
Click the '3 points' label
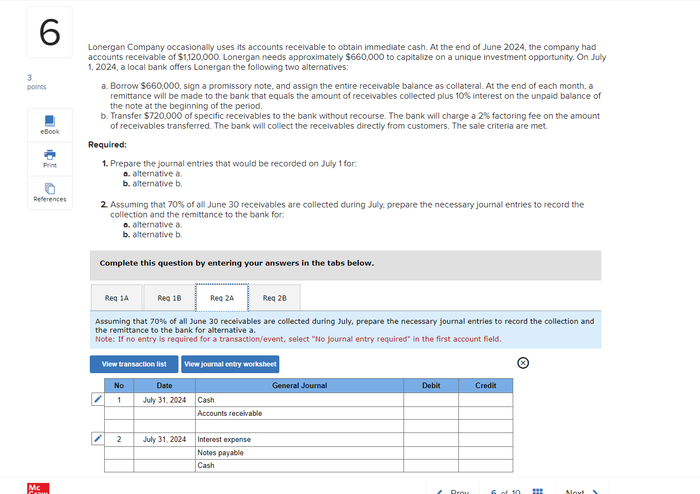(37, 82)
